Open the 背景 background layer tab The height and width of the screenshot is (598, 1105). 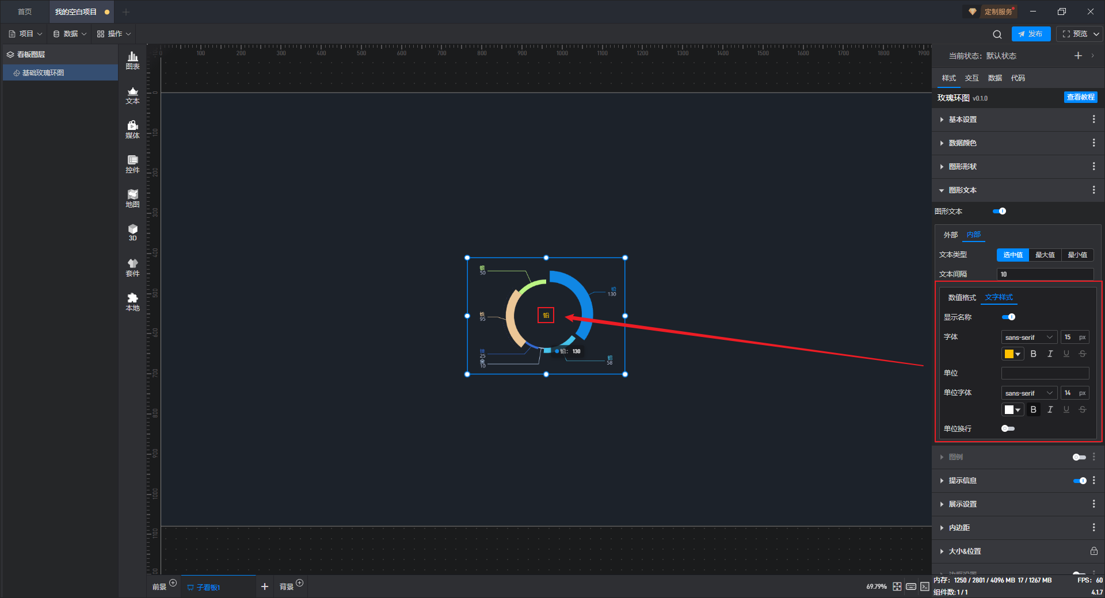coord(287,586)
